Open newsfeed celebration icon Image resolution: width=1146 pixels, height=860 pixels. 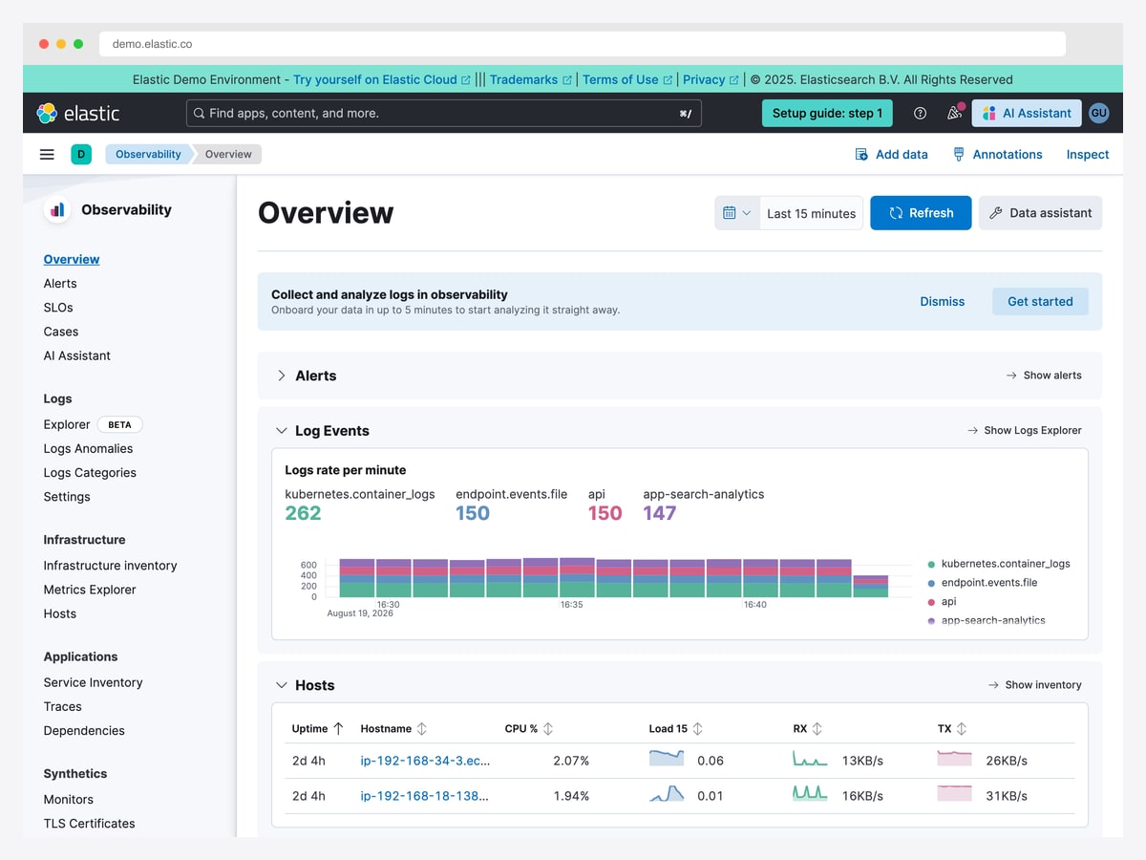pyautogui.click(x=954, y=113)
